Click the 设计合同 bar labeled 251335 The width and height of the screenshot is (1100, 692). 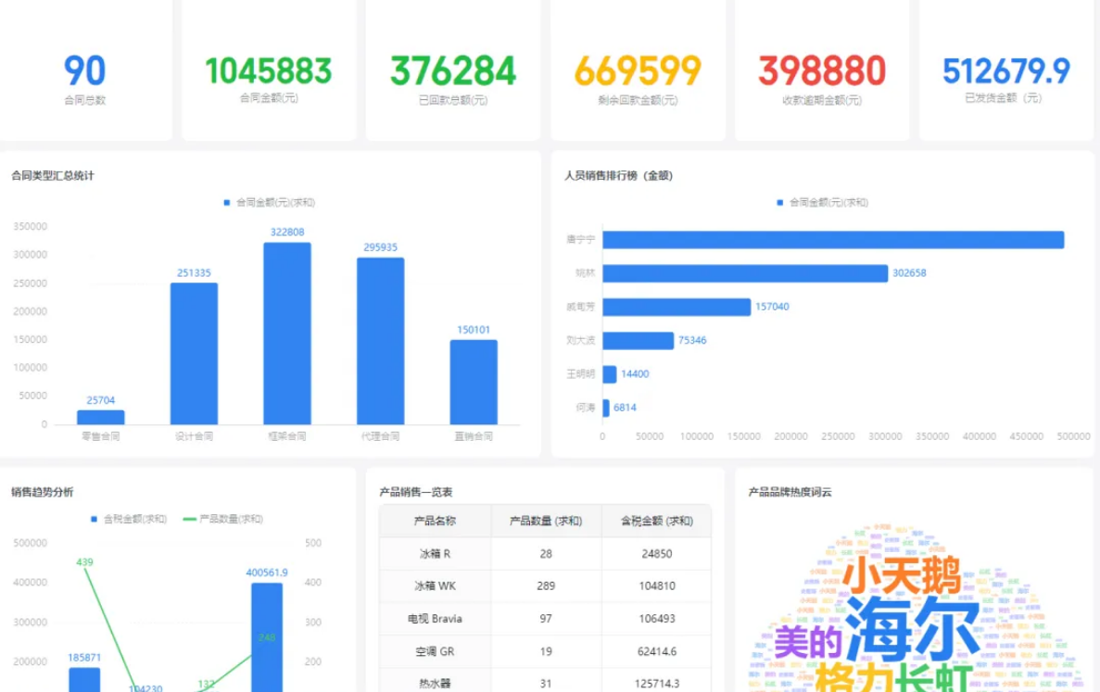coord(195,353)
